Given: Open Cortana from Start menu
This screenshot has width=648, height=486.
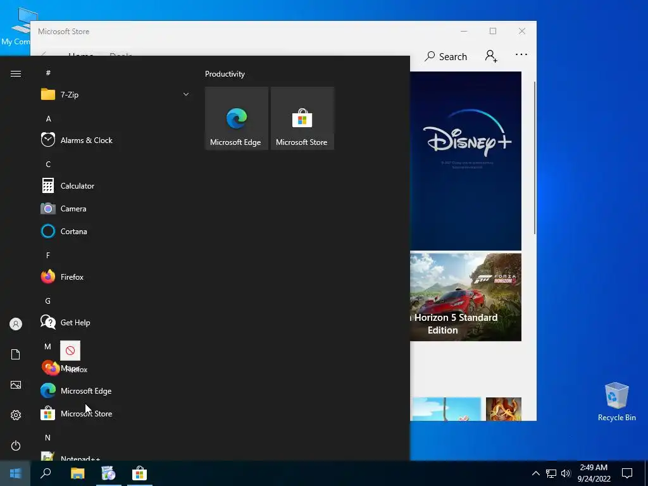Looking at the screenshot, I should (115, 231).
